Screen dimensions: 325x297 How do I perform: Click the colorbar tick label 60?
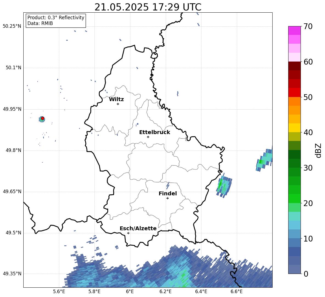(x=308, y=62)
